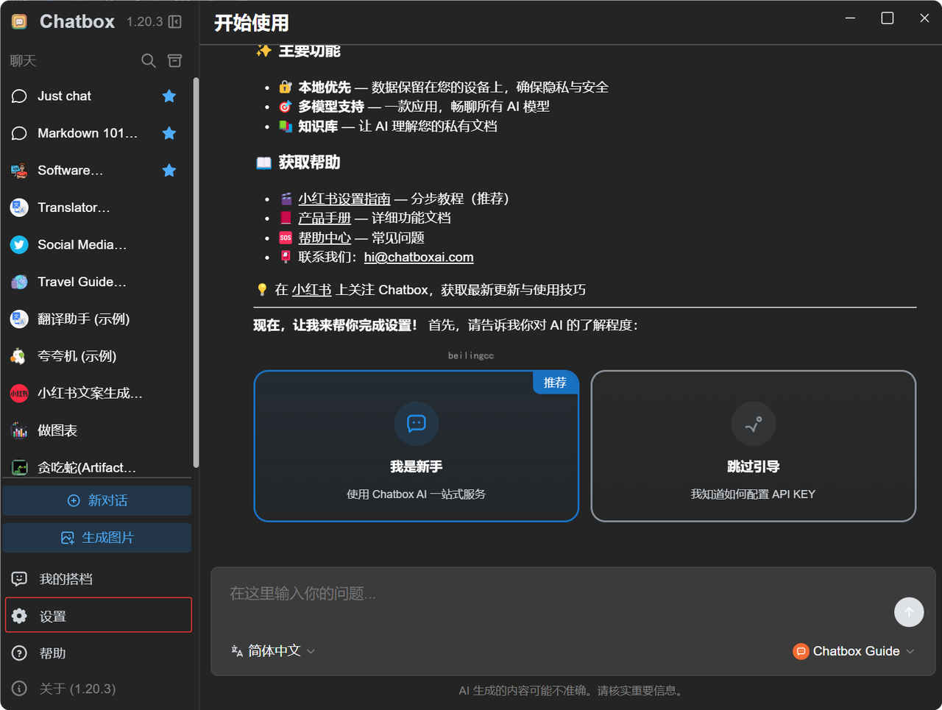Screen dimensions: 942x710
Task: Close the Chatbox window
Action: (x=924, y=18)
